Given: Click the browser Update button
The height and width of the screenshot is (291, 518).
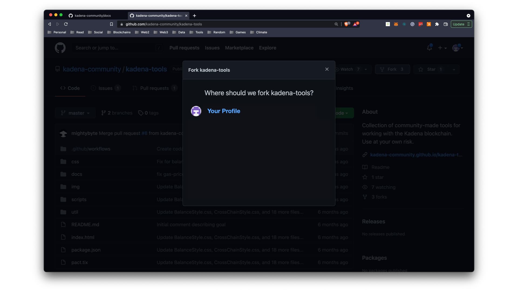Looking at the screenshot, I should pos(461,24).
